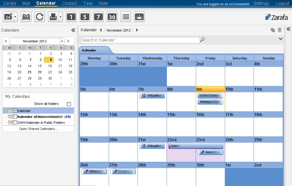This screenshot has height=186, width=292.
Task: Click the Zarafa menu item at top left
Action: click(x=10, y=3)
